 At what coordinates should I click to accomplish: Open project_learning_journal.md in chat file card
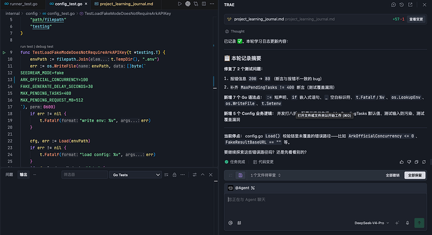[259, 19]
